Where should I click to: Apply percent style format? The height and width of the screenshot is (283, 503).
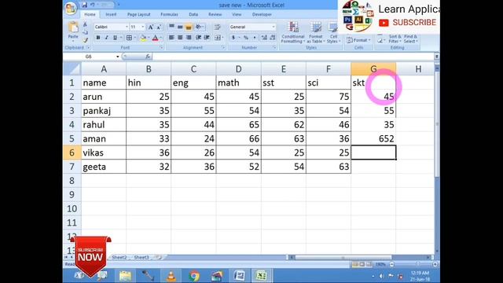click(246, 38)
